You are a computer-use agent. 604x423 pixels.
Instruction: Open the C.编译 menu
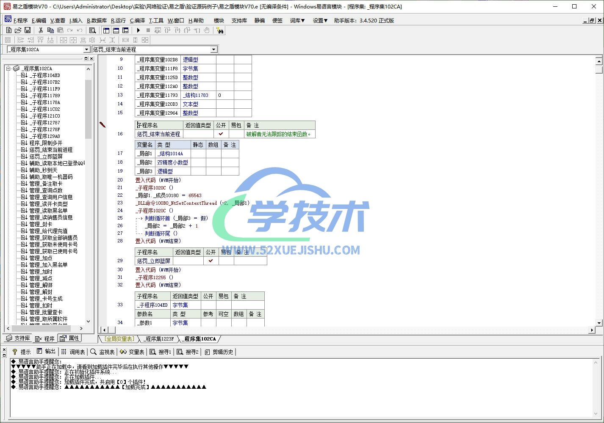click(x=137, y=20)
